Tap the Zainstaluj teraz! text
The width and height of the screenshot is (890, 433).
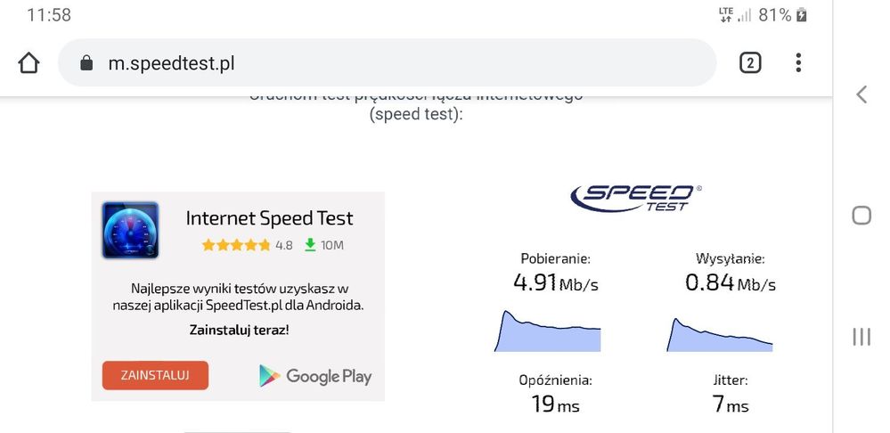pyautogui.click(x=239, y=330)
